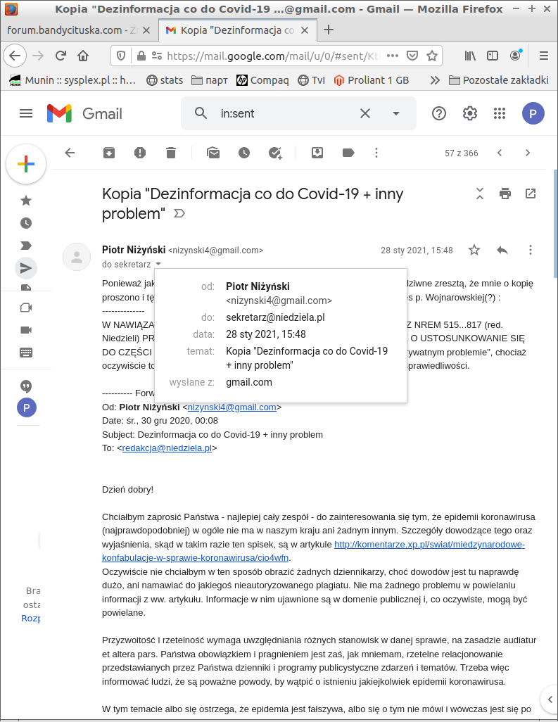
Task: Open the Snoozed folder in the sidebar
Action: click(26, 223)
